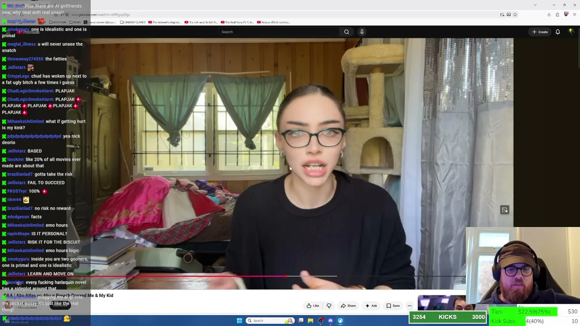Activate voice search microphone icon
This screenshot has width=580, height=326.
click(x=362, y=32)
